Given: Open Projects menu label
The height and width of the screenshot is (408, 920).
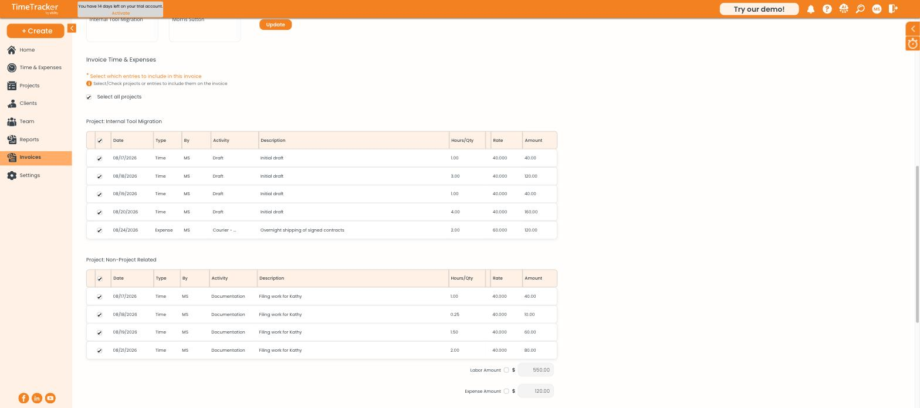Looking at the screenshot, I should [29, 86].
